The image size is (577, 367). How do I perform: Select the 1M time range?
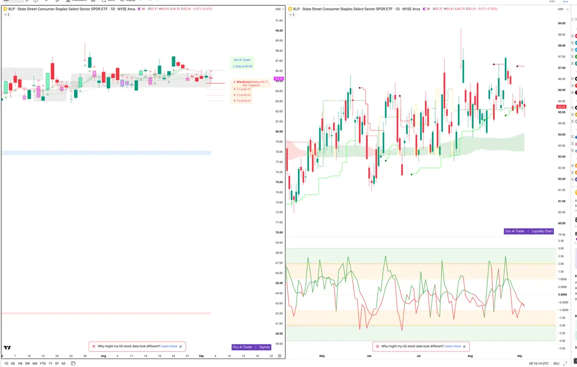[20, 364]
